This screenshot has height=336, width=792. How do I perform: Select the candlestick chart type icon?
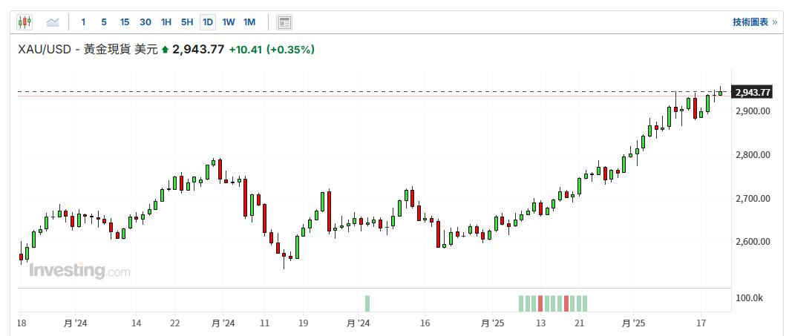coord(24,22)
